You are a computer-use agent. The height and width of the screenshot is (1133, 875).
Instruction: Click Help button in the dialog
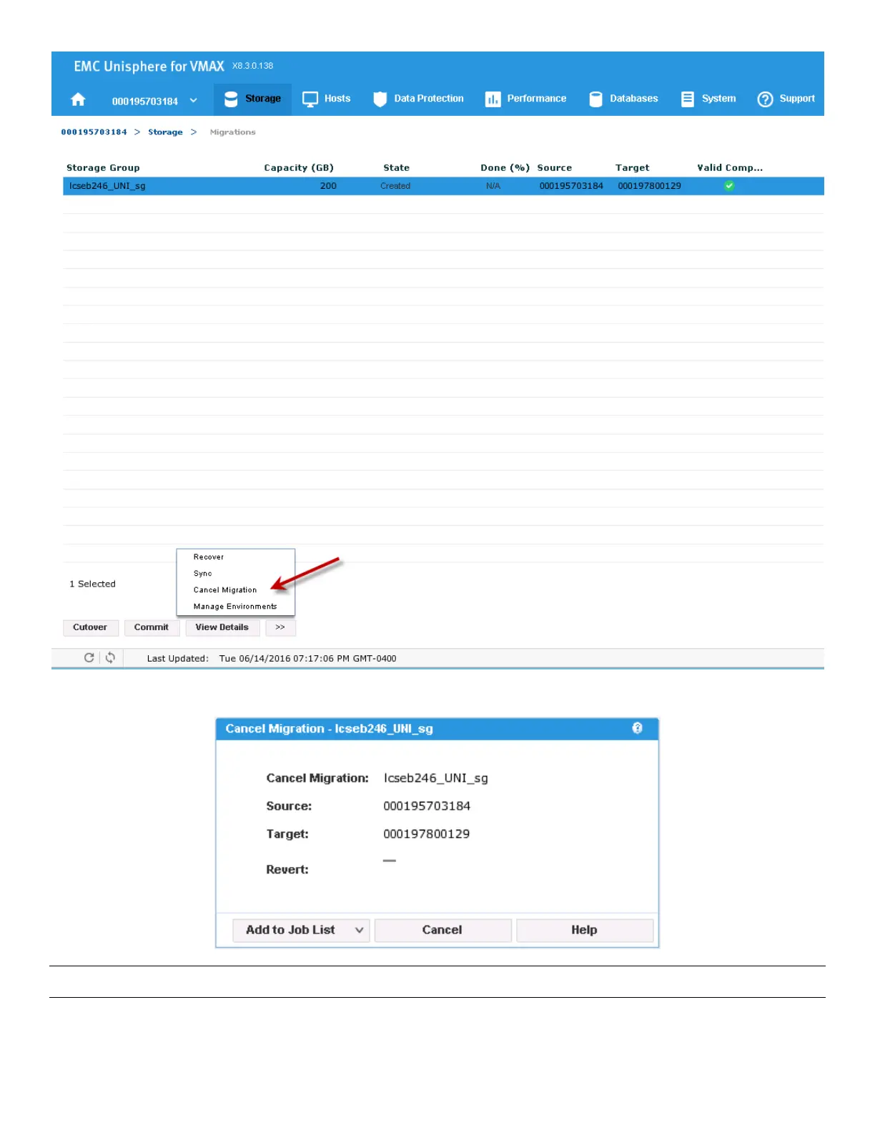(584, 930)
